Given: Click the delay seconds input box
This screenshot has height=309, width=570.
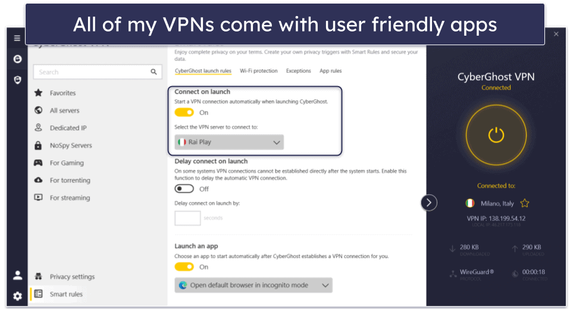Looking at the screenshot, I should point(187,218).
